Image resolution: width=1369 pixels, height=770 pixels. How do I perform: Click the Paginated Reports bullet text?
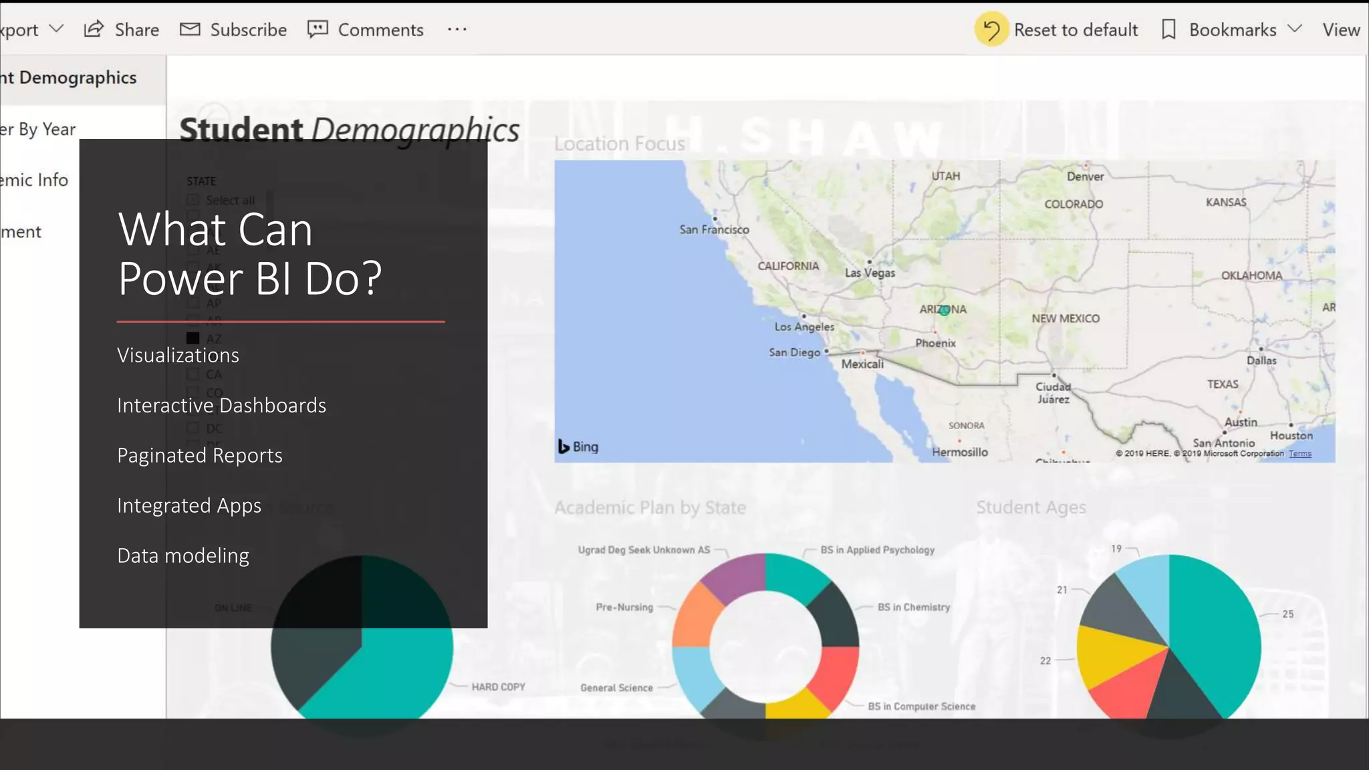200,456
